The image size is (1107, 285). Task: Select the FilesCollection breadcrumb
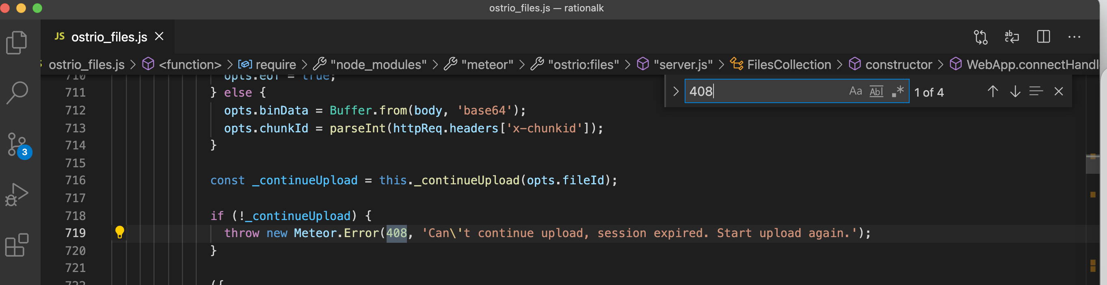tap(781, 65)
